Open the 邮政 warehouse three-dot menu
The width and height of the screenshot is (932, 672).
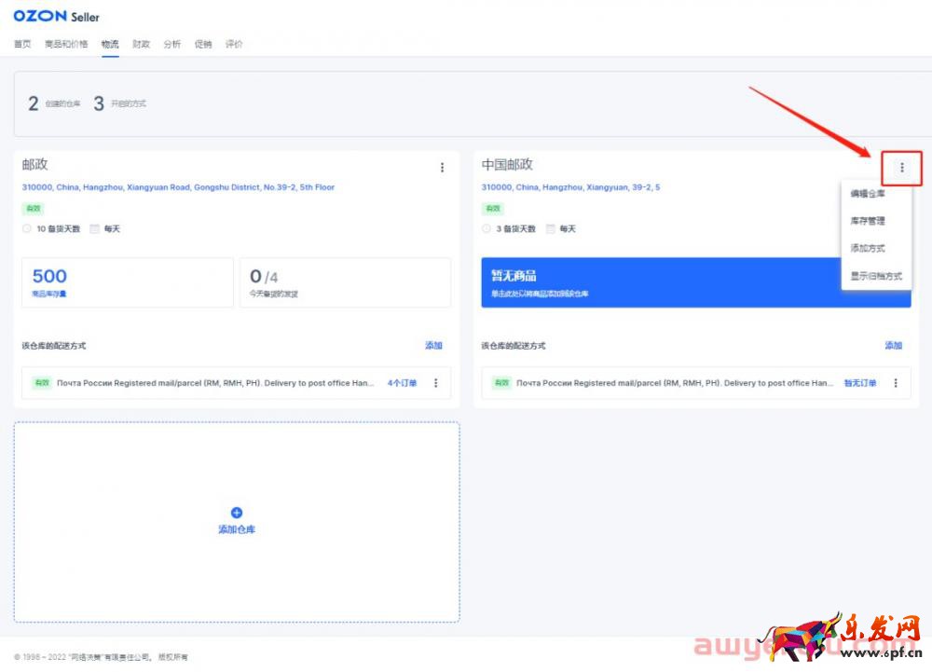pos(442,168)
